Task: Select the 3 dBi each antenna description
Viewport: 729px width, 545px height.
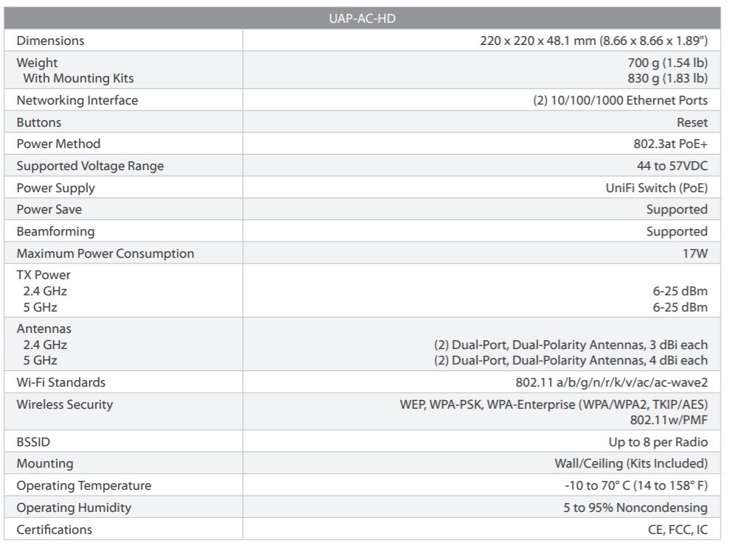Action: pos(571,345)
